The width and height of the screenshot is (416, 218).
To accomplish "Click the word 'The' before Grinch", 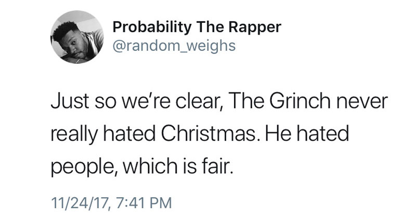I will point(244,101).
